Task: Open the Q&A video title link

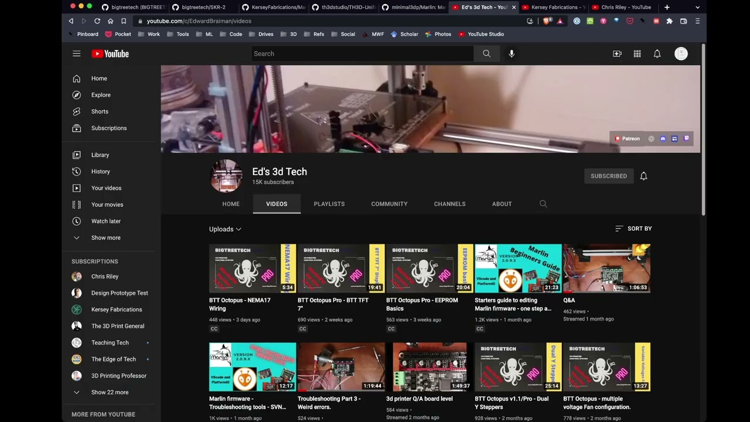Action: point(569,301)
